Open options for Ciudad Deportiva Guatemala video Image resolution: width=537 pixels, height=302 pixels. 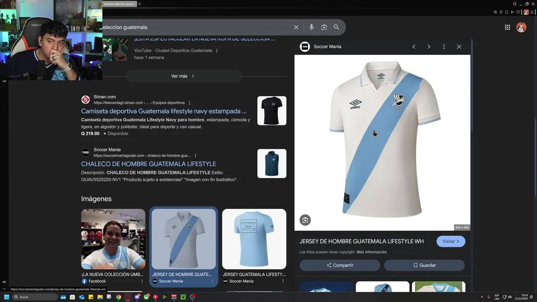pos(217,51)
